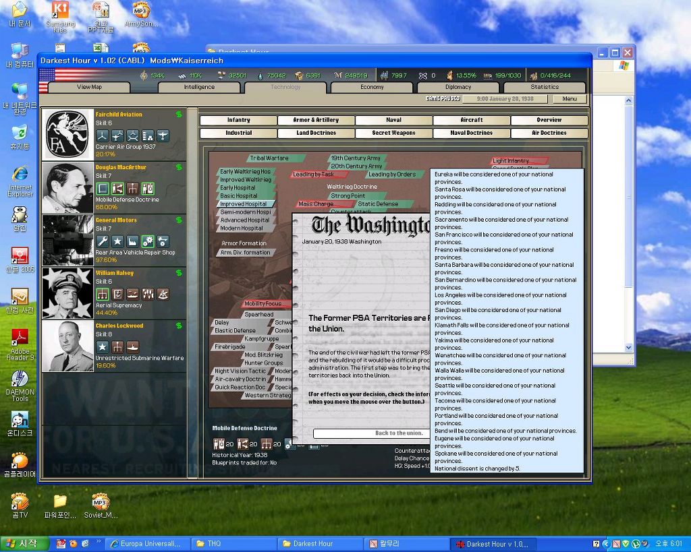This screenshot has width=691, height=552.
Task: Click the industrial capacity icon beside 199/1030
Action: point(487,75)
